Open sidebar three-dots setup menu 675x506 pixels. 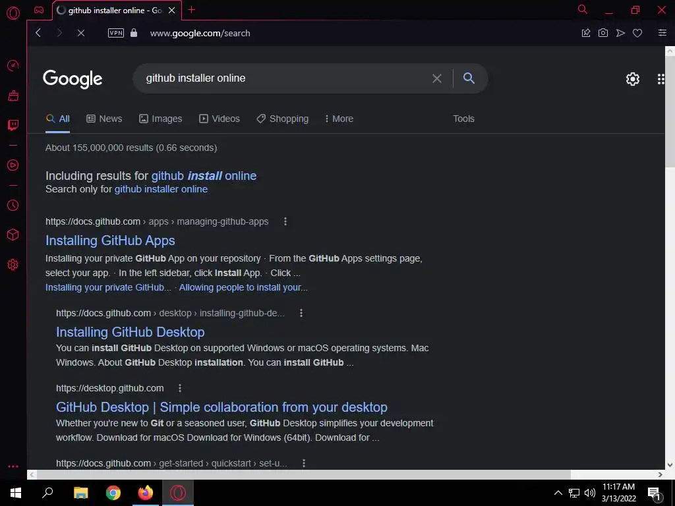pos(13,466)
